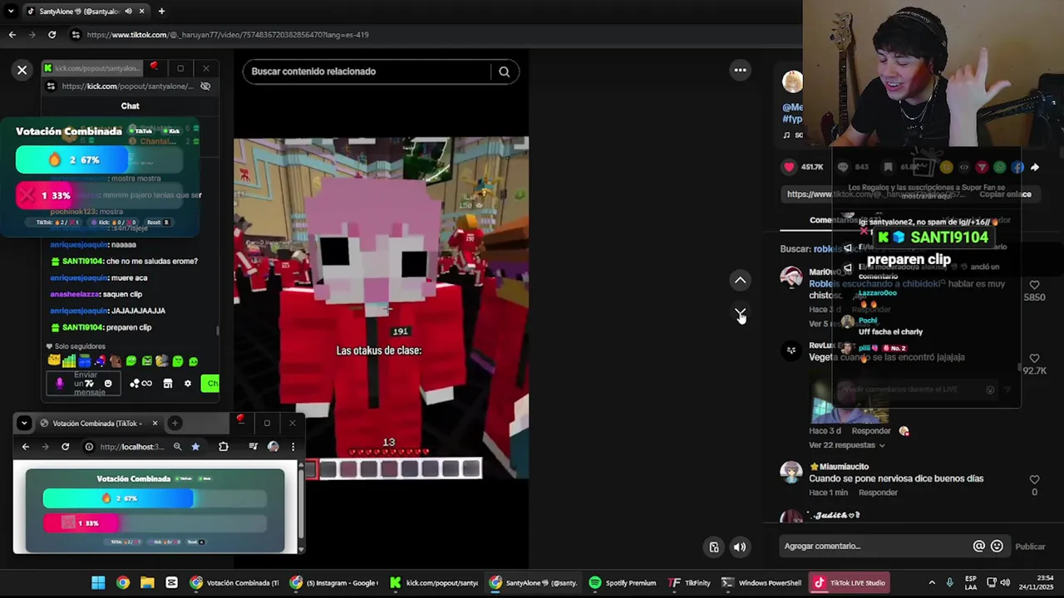
Task: Open the profile avatar in localhost window
Action: (x=273, y=447)
